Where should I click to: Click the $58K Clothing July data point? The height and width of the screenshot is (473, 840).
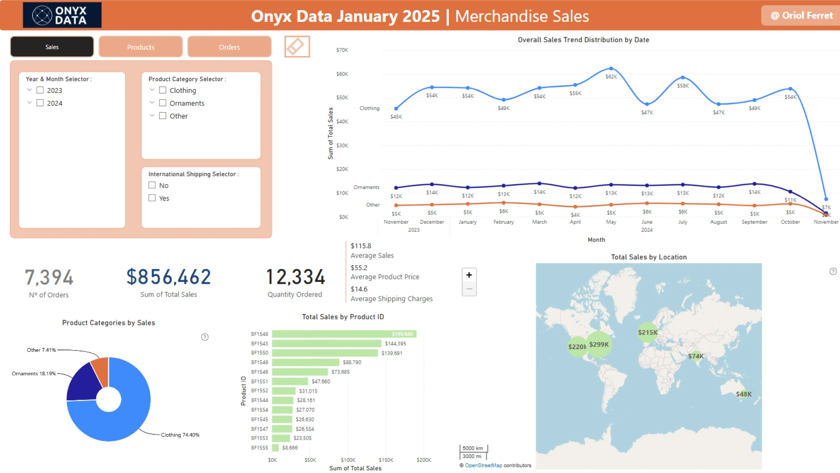tap(683, 78)
